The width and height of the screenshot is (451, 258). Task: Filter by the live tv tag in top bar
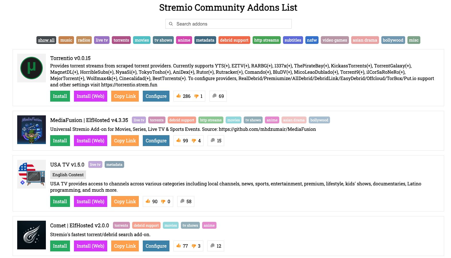tap(102, 40)
